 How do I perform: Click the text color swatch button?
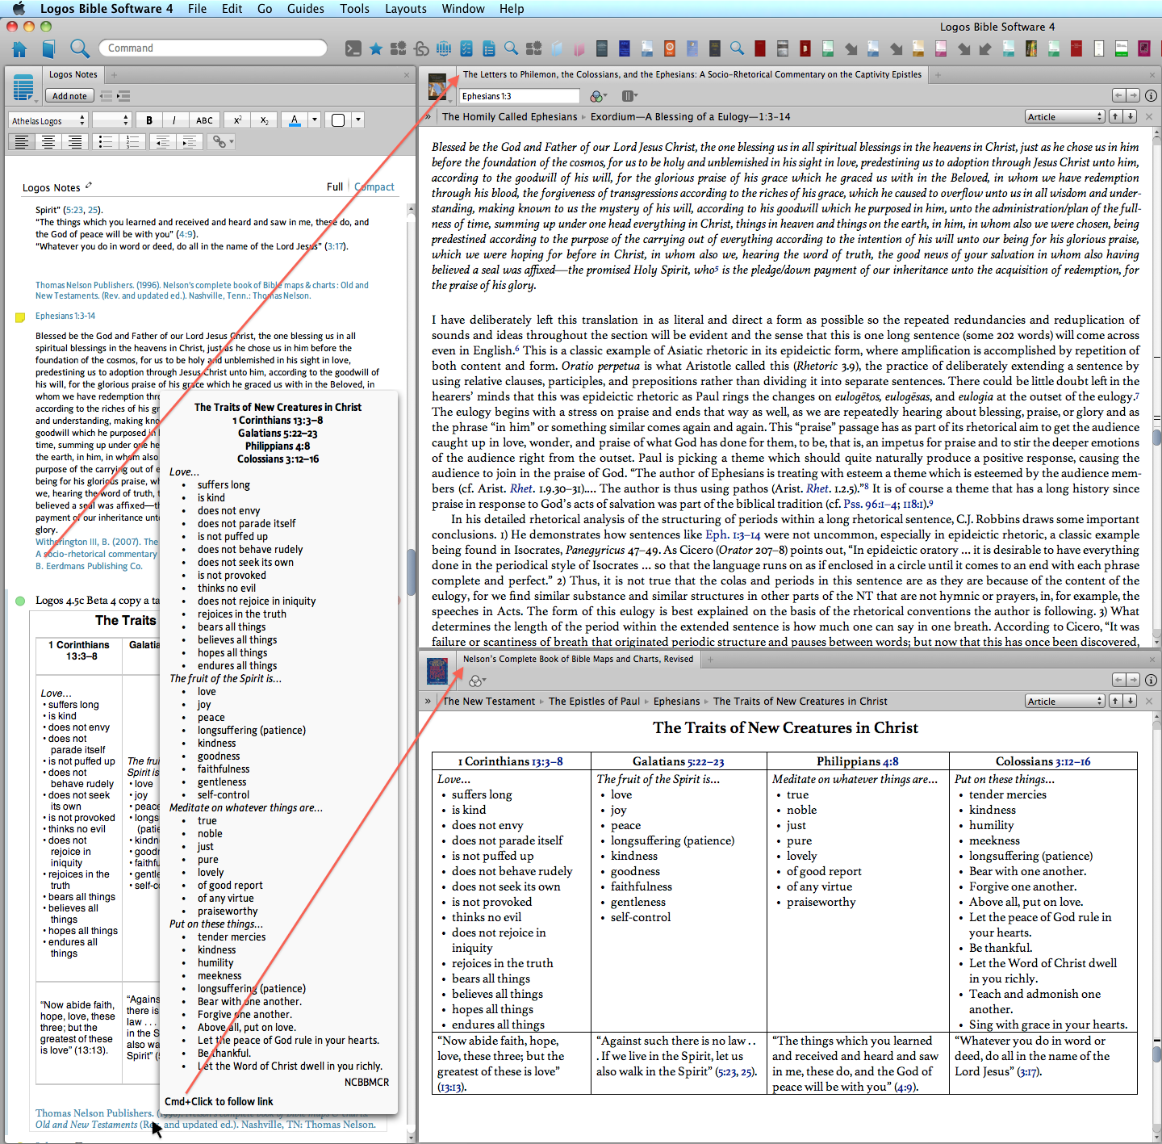pos(295,120)
